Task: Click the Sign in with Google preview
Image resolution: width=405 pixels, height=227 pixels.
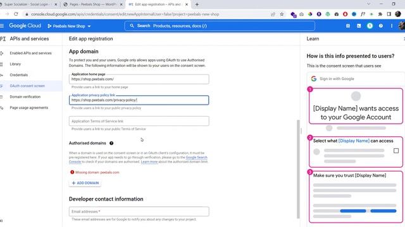Action: (x=356, y=79)
